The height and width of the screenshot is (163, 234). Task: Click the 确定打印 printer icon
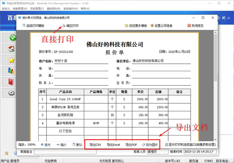click(x=64, y=26)
